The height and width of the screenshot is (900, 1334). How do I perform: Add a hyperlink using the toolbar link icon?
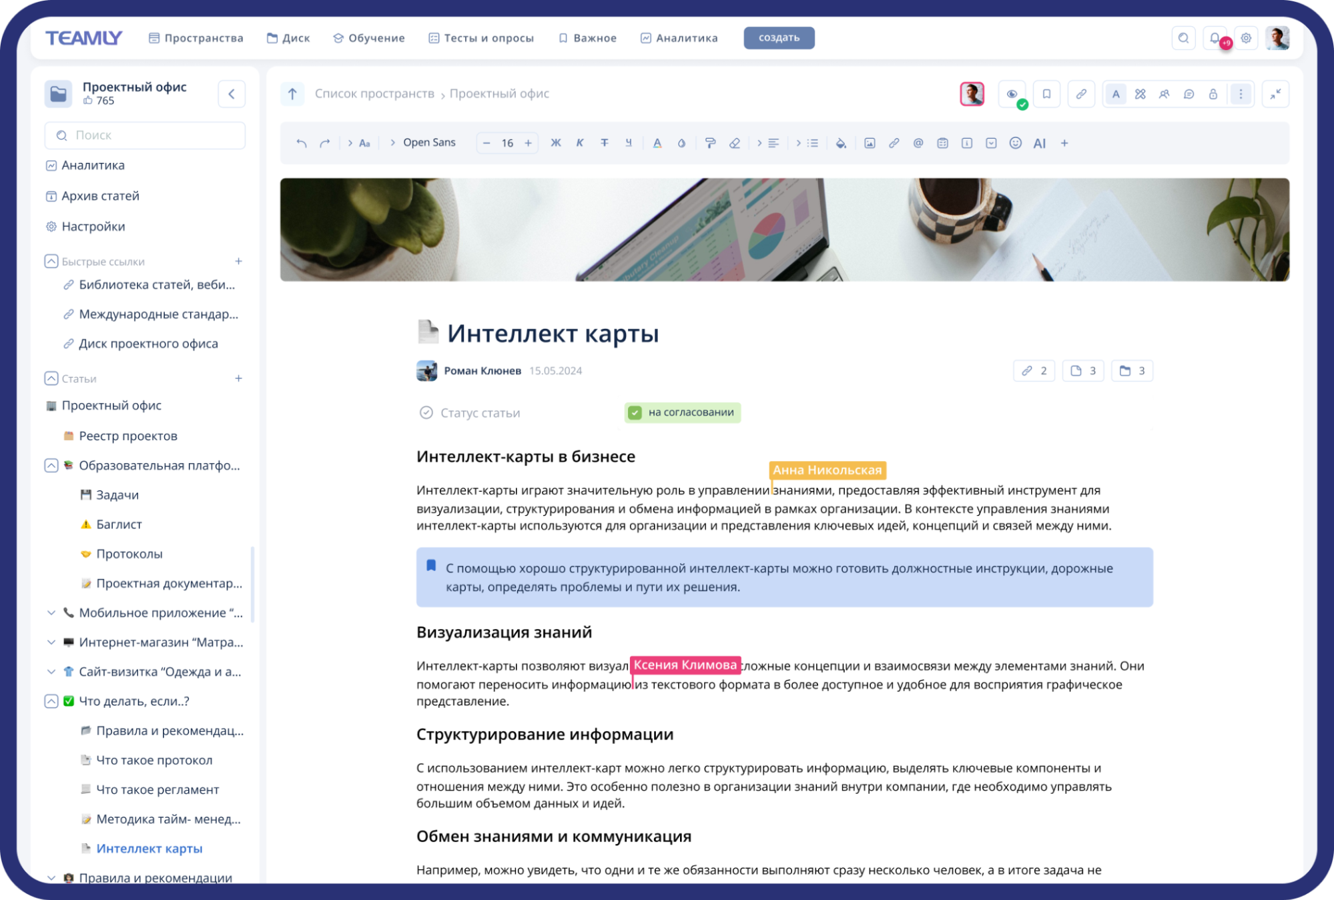[894, 142]
